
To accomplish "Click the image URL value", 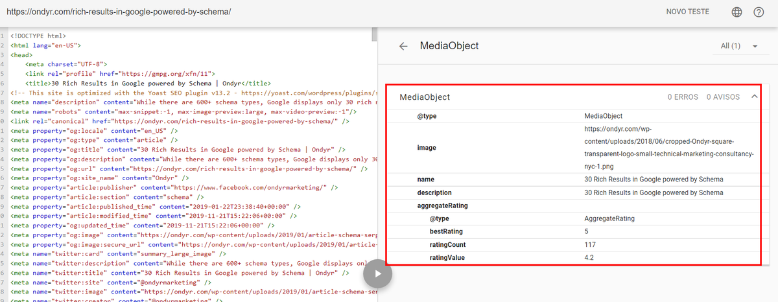I will point(668,148).
